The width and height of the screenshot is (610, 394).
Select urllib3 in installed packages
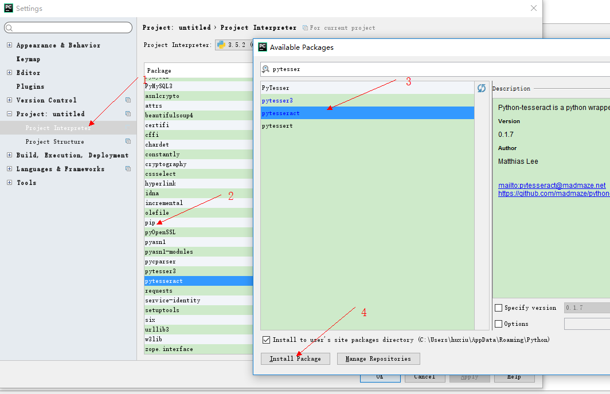pyautogui.click(x=198, y=329)
